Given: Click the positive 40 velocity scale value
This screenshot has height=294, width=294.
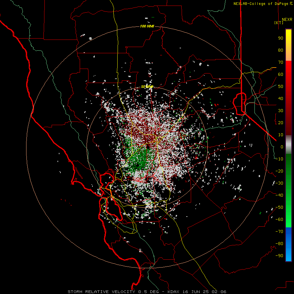Looking at the screenshot, I should click(281, 98).
